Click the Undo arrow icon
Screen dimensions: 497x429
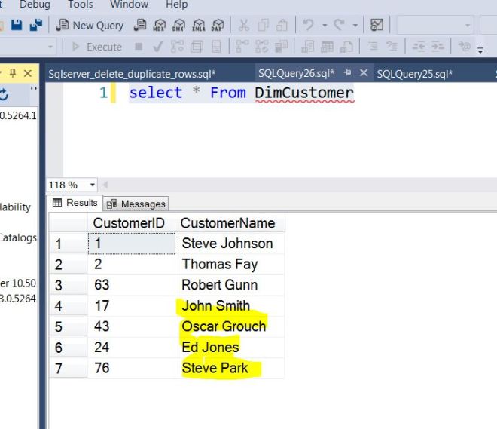(x=309, y=26)
